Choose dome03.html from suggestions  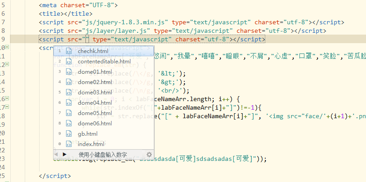click(103, 93)
